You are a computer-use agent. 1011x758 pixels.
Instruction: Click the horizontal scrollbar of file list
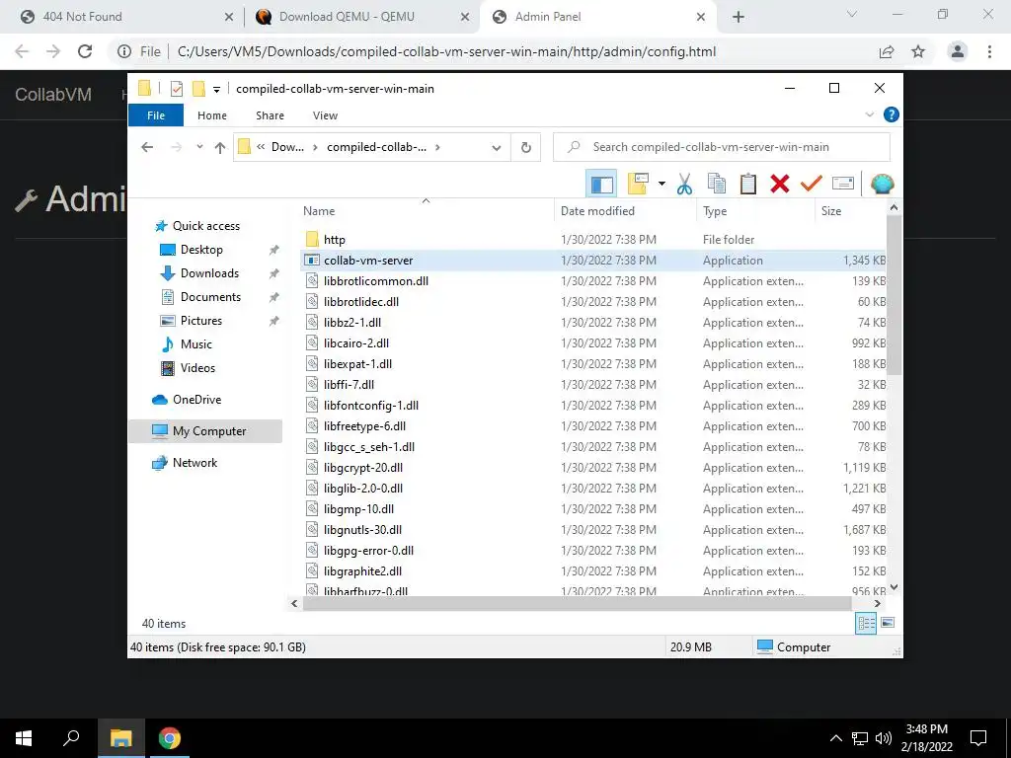click(577, 603)
